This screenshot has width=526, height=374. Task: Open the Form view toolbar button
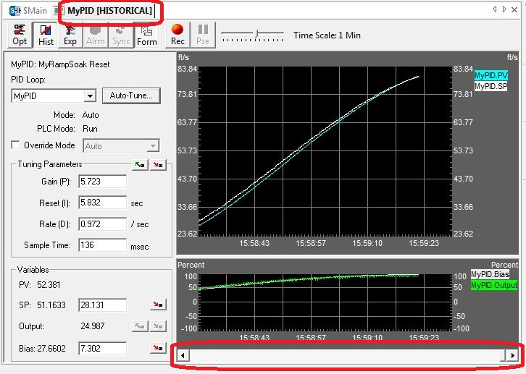(147, 35)
